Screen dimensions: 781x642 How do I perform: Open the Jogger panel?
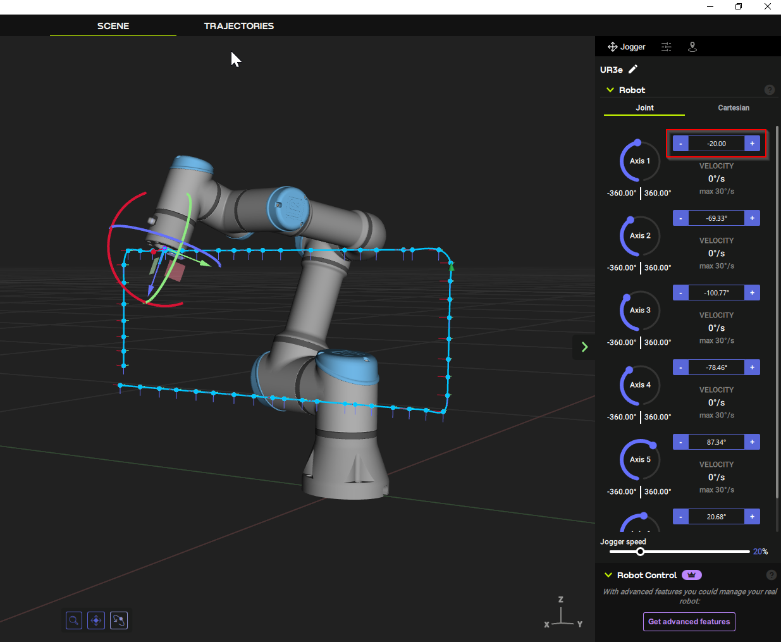click(x=626, y=46)
